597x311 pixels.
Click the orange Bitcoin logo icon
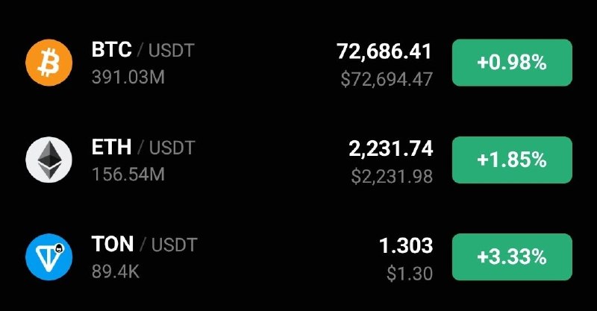tap(49, 63)
